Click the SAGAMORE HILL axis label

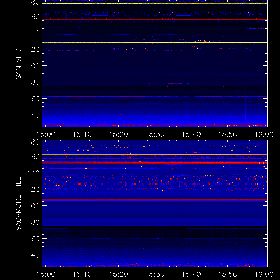point(18,204)
